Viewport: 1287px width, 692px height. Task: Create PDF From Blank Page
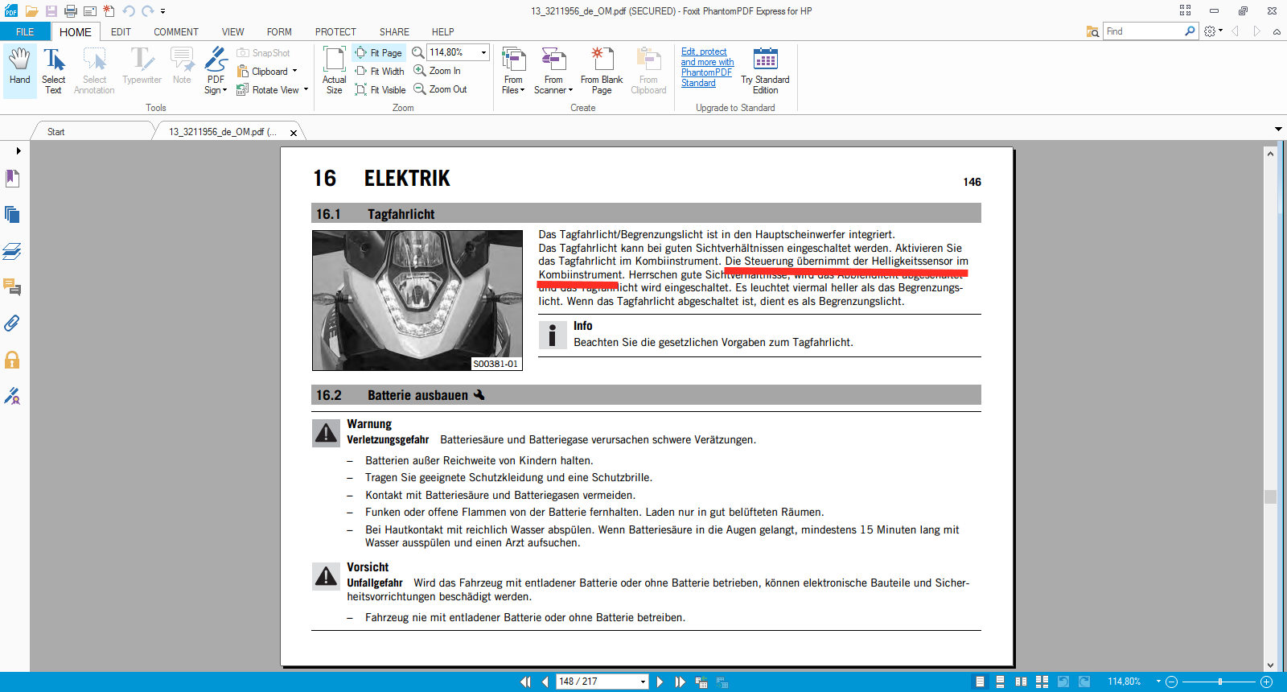pos(601,71)
